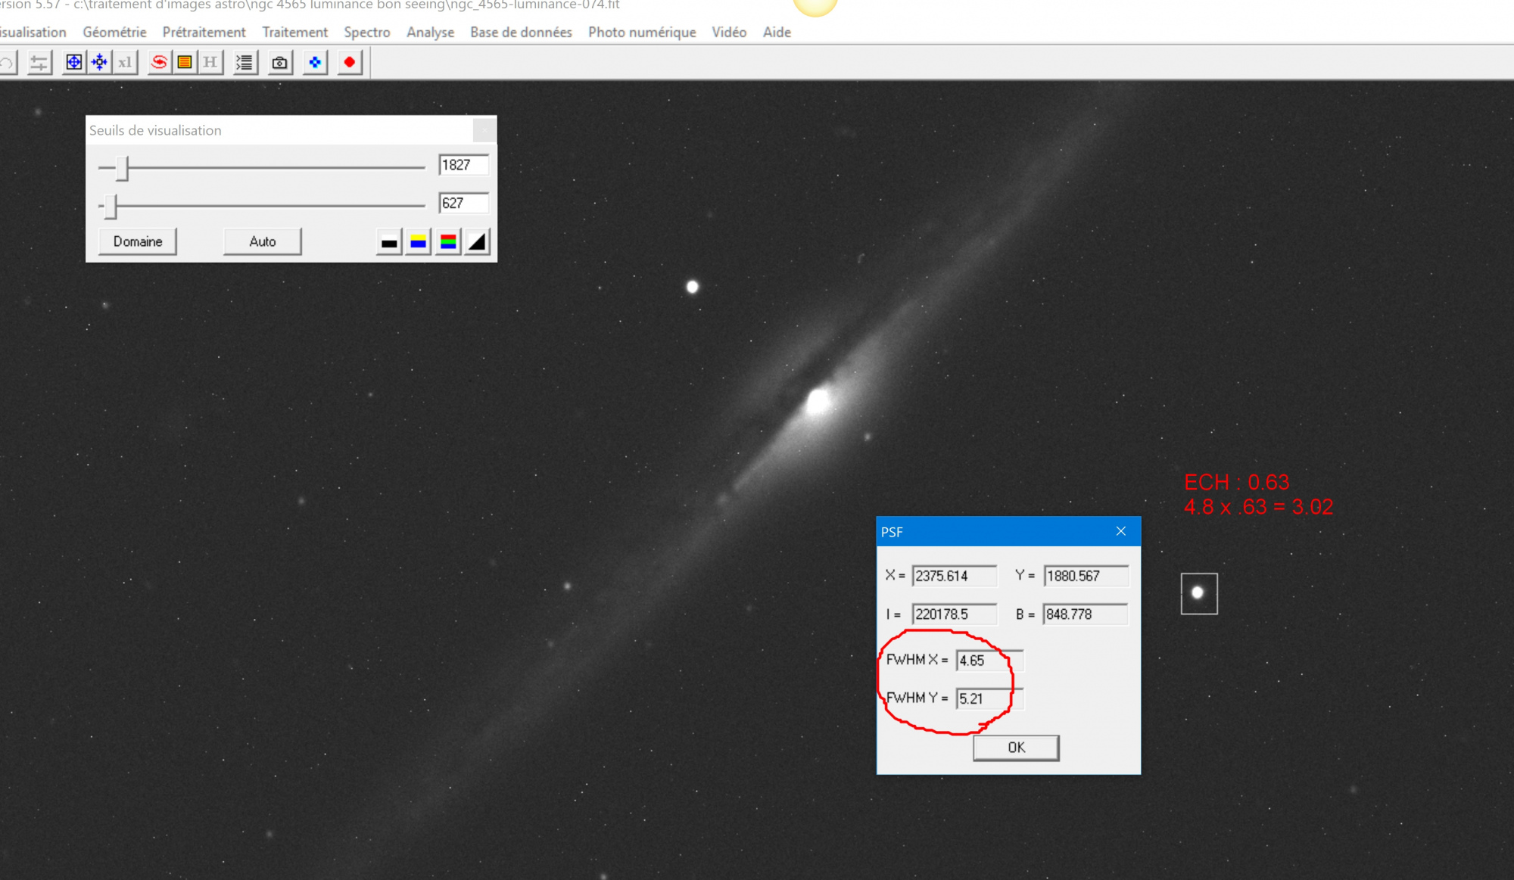This screenshot has width=1514, height=880.
Task: Click the blue arrows centering icon
Action: click(99, 63)
